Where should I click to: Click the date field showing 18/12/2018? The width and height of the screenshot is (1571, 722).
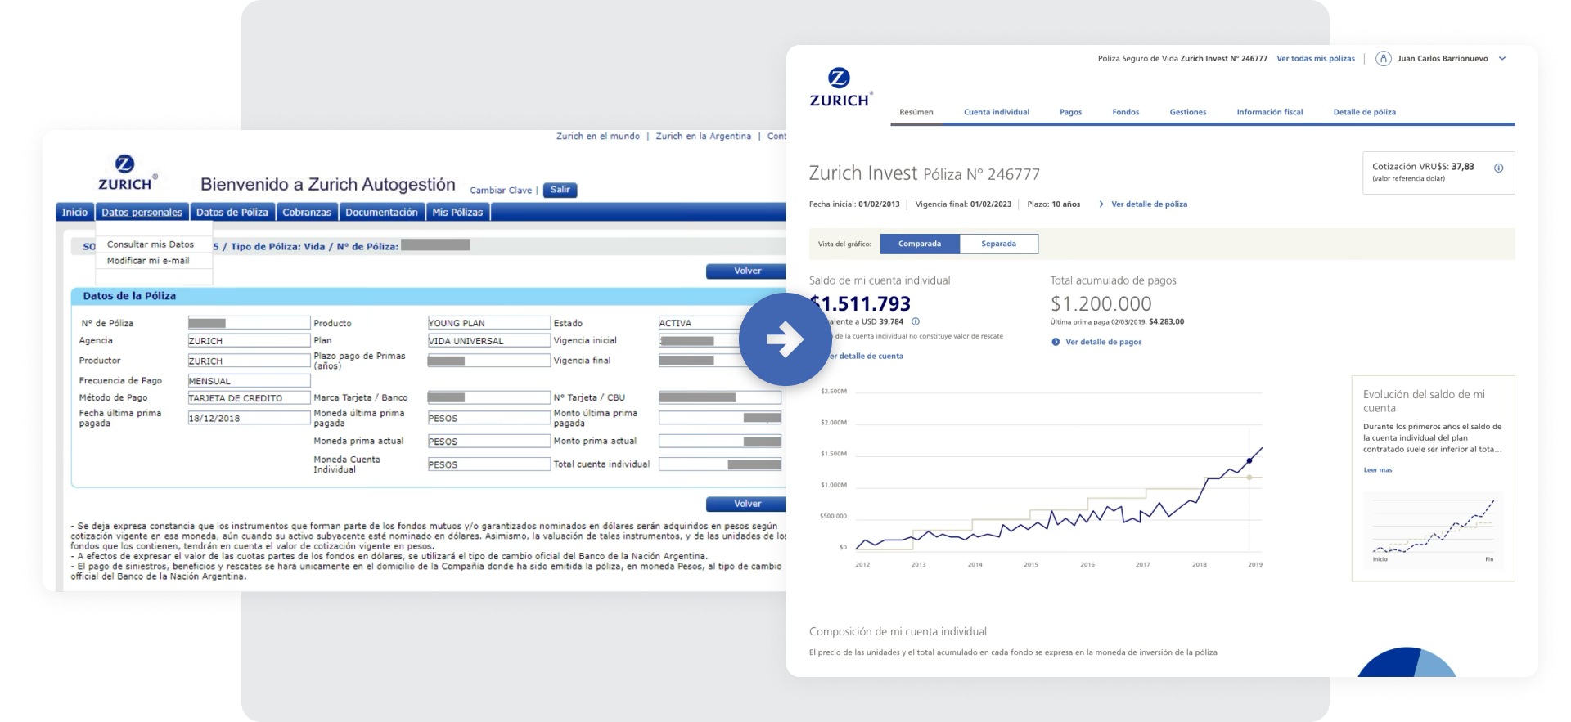(x=249, y=418)
